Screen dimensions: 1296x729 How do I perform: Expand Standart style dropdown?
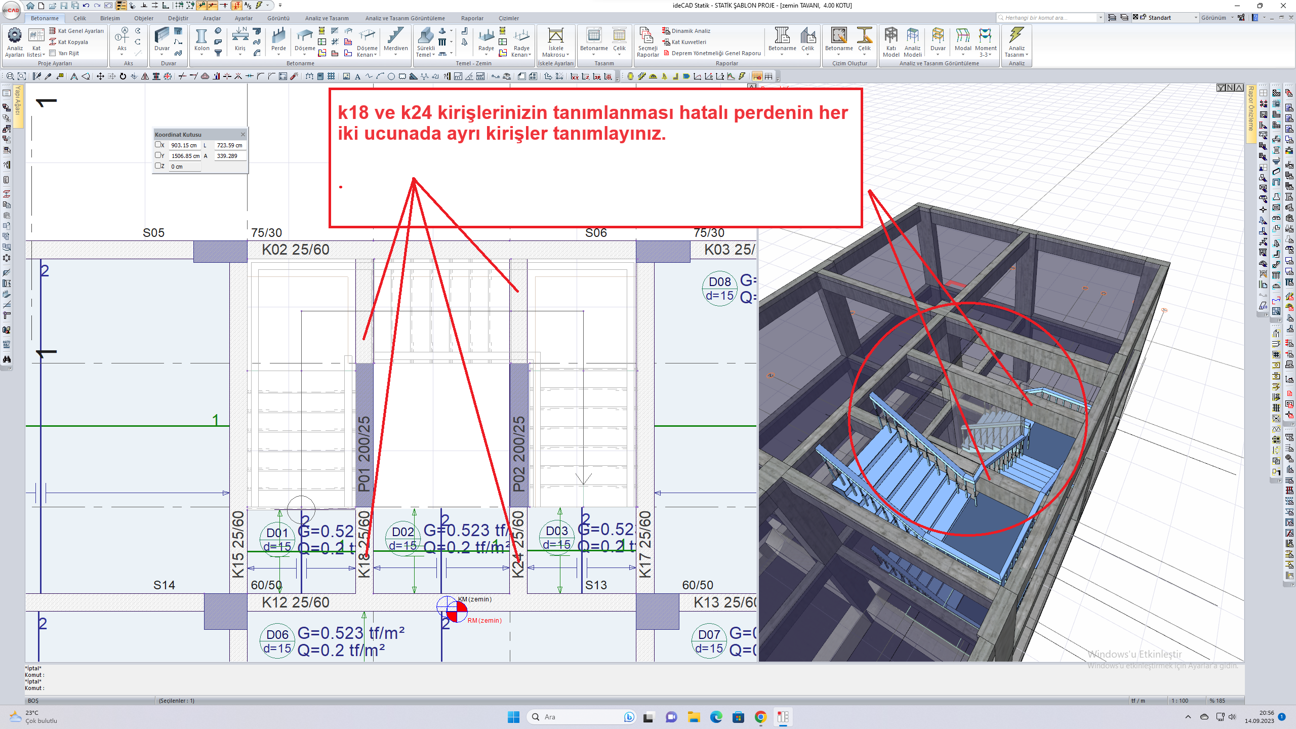[x=1196, y=18]
